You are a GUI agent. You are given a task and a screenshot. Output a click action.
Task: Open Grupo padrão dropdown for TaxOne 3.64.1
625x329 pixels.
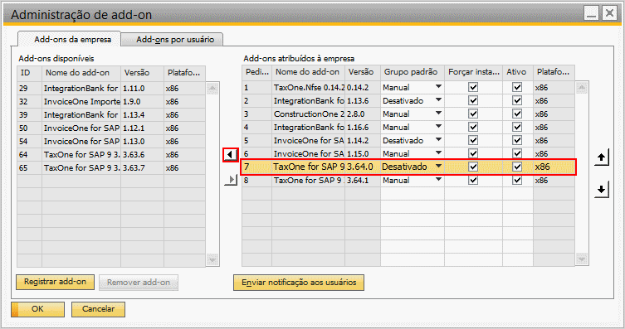pos(438,180)
